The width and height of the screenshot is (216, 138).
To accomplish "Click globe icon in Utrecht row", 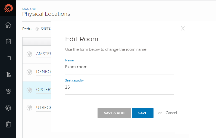I will tap(29, 108).
